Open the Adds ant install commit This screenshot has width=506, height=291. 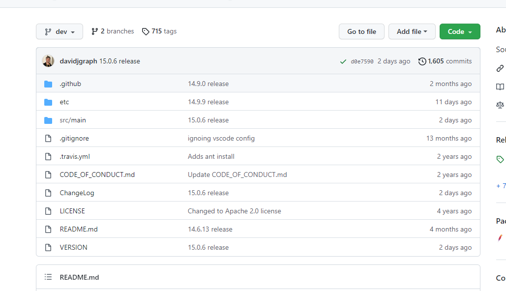[211, 156]
